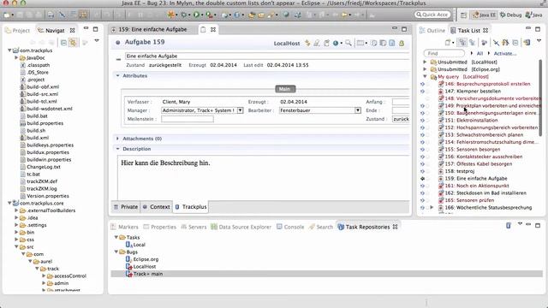Switch to Outline tab

pyautogui.click(x=432, y=31)
